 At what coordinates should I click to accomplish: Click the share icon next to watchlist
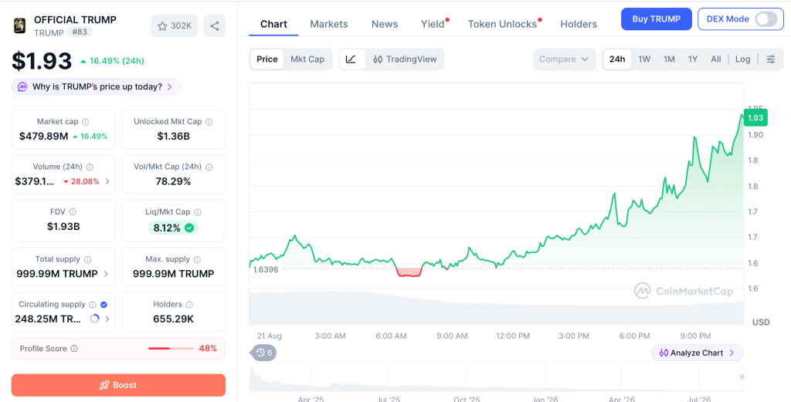[x=215, y=26]
